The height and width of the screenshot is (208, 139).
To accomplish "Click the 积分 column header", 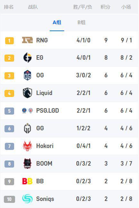I will tap(105, 7).
